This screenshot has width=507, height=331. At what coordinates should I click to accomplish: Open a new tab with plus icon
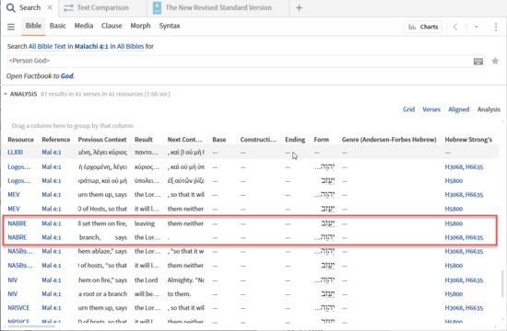[299, 7]
